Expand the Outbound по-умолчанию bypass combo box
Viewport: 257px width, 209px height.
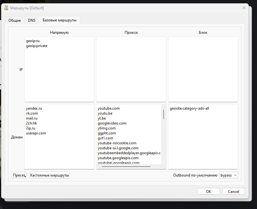coord(229,175)
